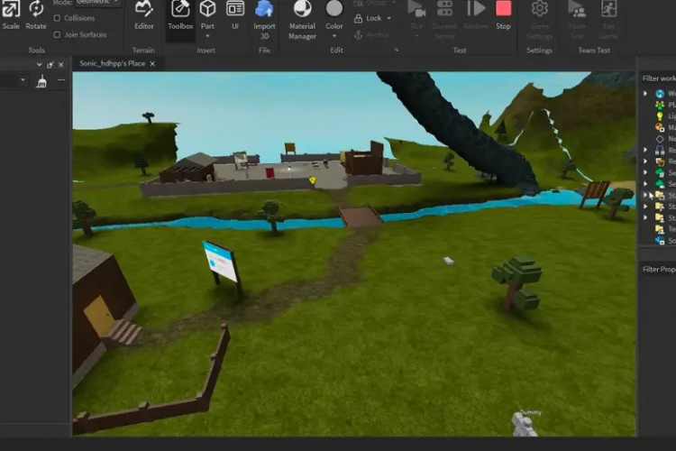The image size is (676, 451).
Task: Open the Terrain Editor
Action: [143, 15]
